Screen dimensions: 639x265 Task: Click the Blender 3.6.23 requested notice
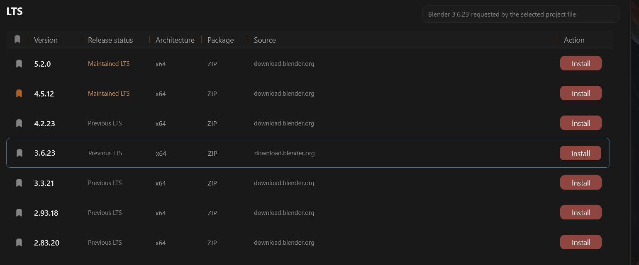pyautogui.click(x=521, y=14)
